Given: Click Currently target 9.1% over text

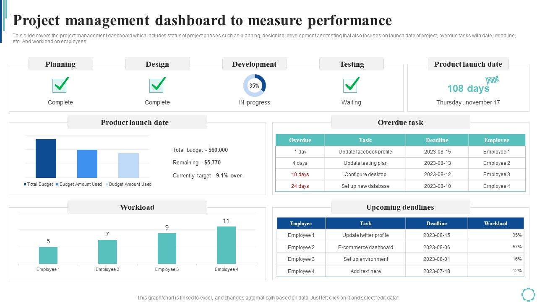Looking at the screenshot, I should coord(207,175).
